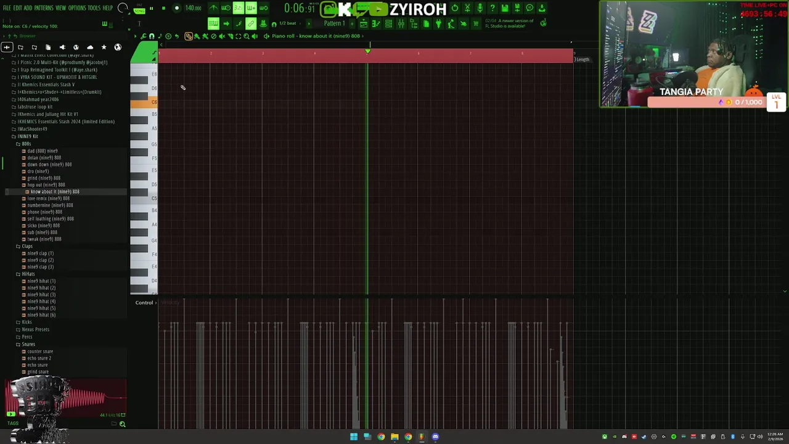Click the microphone recording icon
The height and width of the screenshot is (444, 789).
pos(480,8)
